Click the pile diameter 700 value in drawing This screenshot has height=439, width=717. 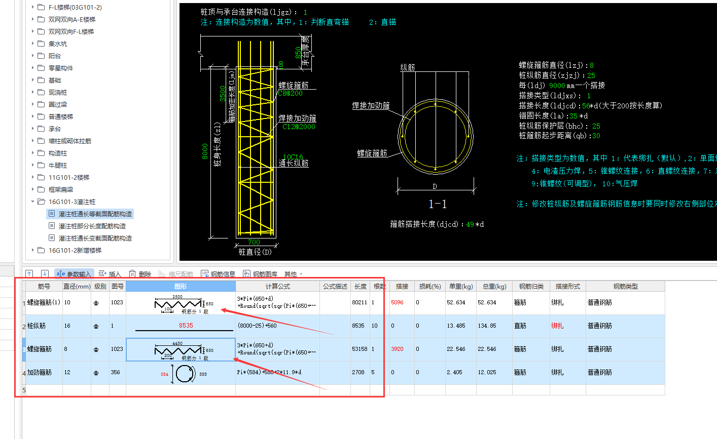[254, 242]
